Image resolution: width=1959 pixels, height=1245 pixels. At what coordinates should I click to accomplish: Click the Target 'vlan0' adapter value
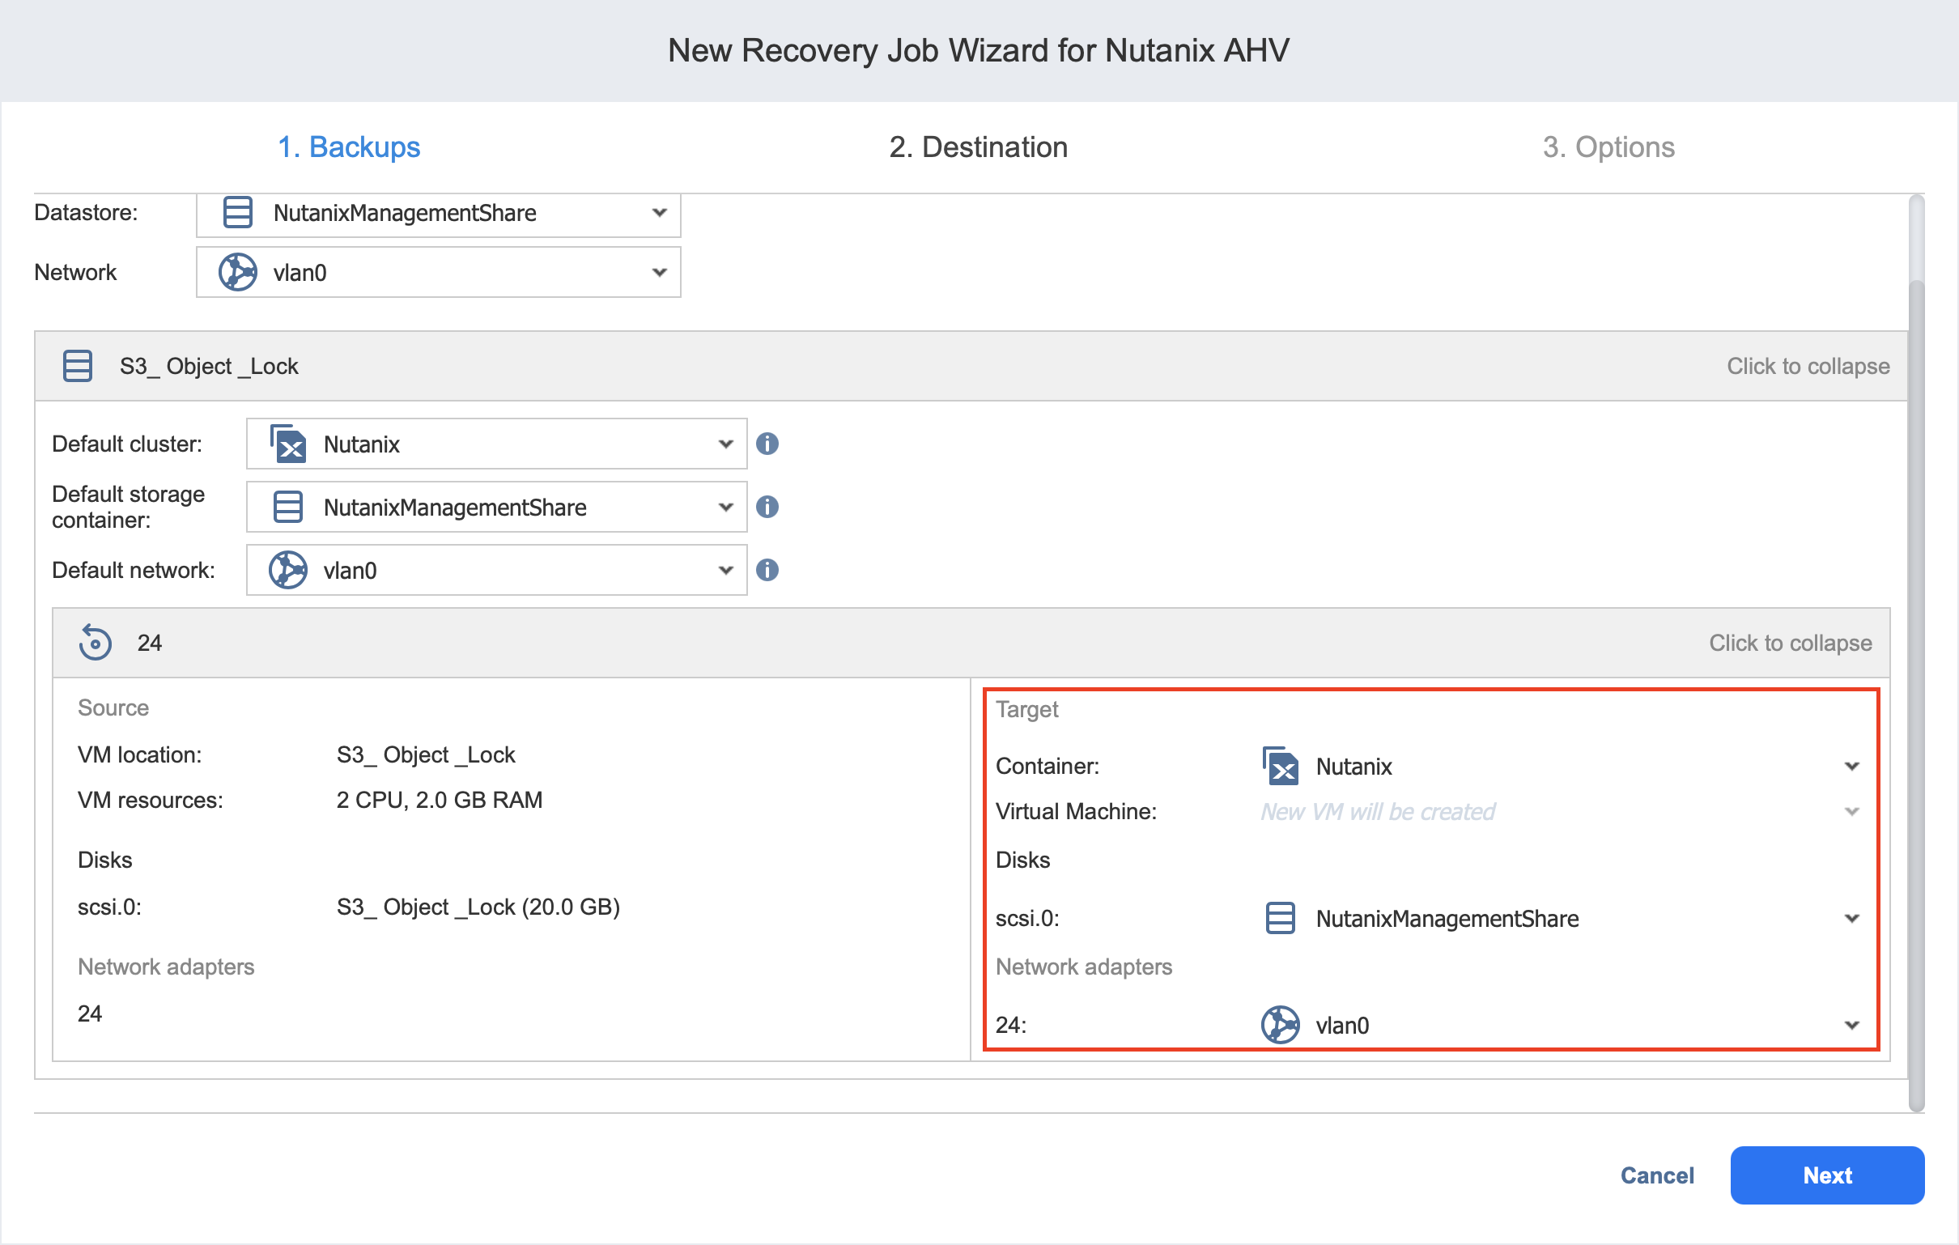[1342, 1026]
